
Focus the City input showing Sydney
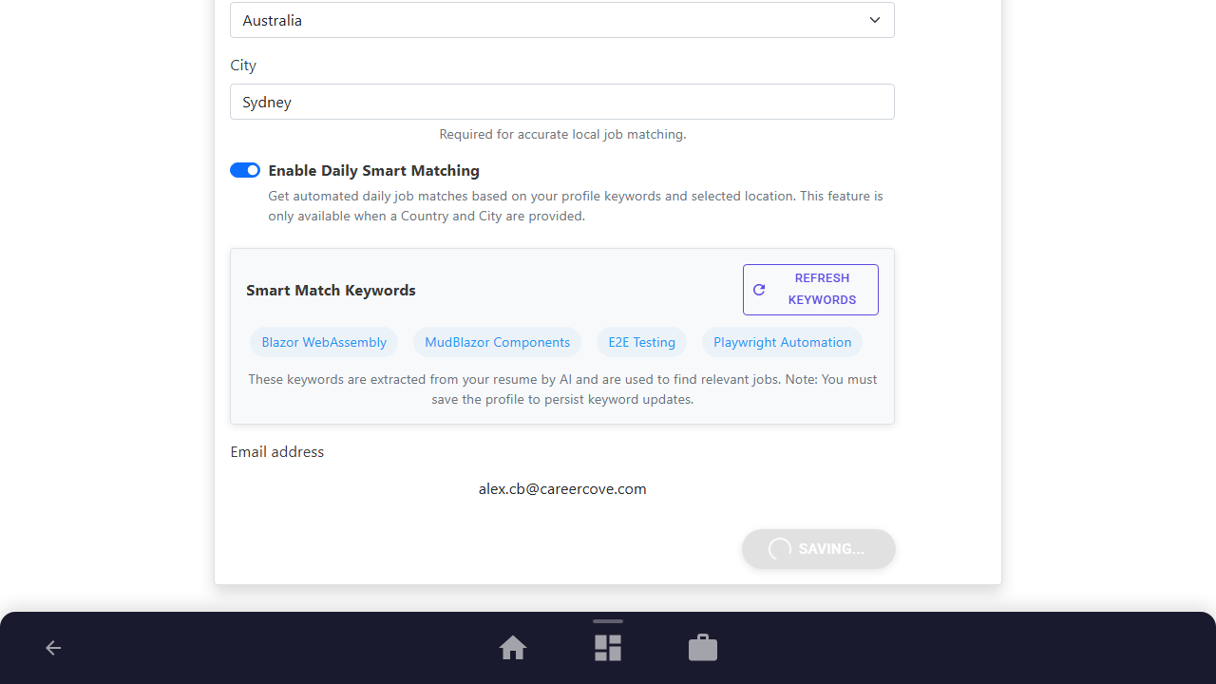tap(562, 102)
